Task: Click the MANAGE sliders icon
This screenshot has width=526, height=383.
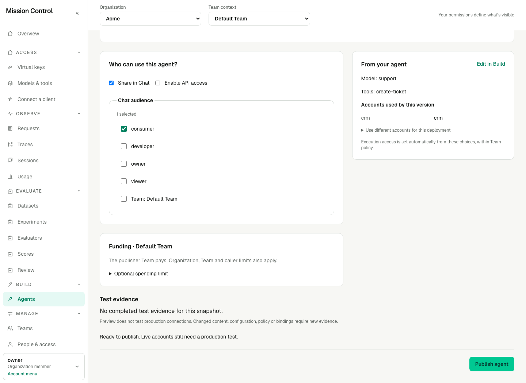Action: (x=10, y=314)
